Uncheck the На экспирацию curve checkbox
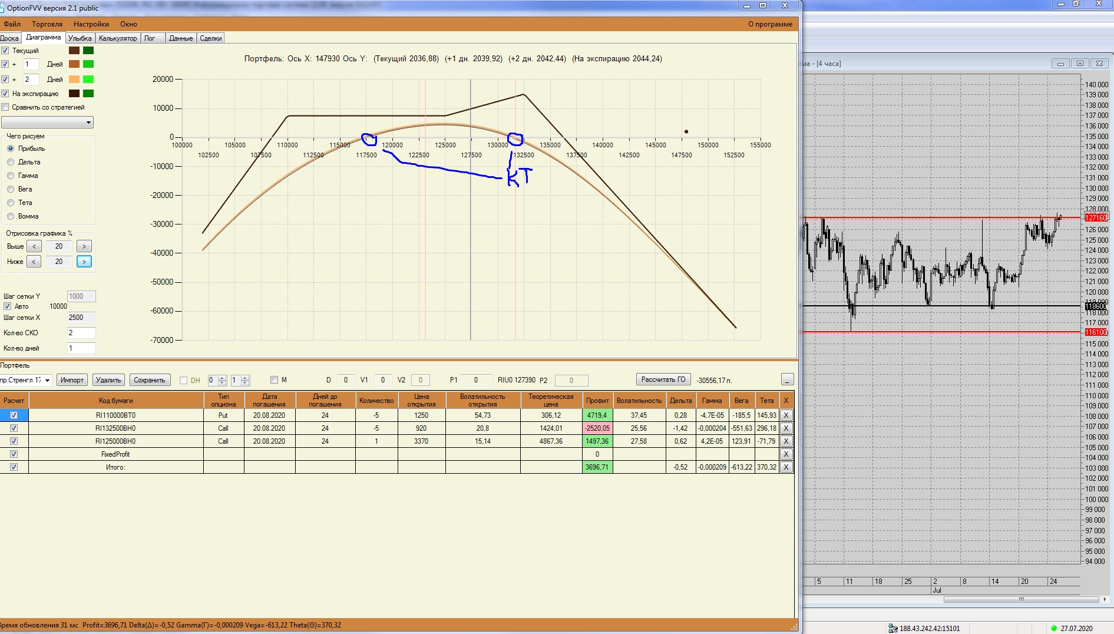Image resolution: width=1114 pixels, height=634 pixels. pyautogui.click(x=5, y=94)
